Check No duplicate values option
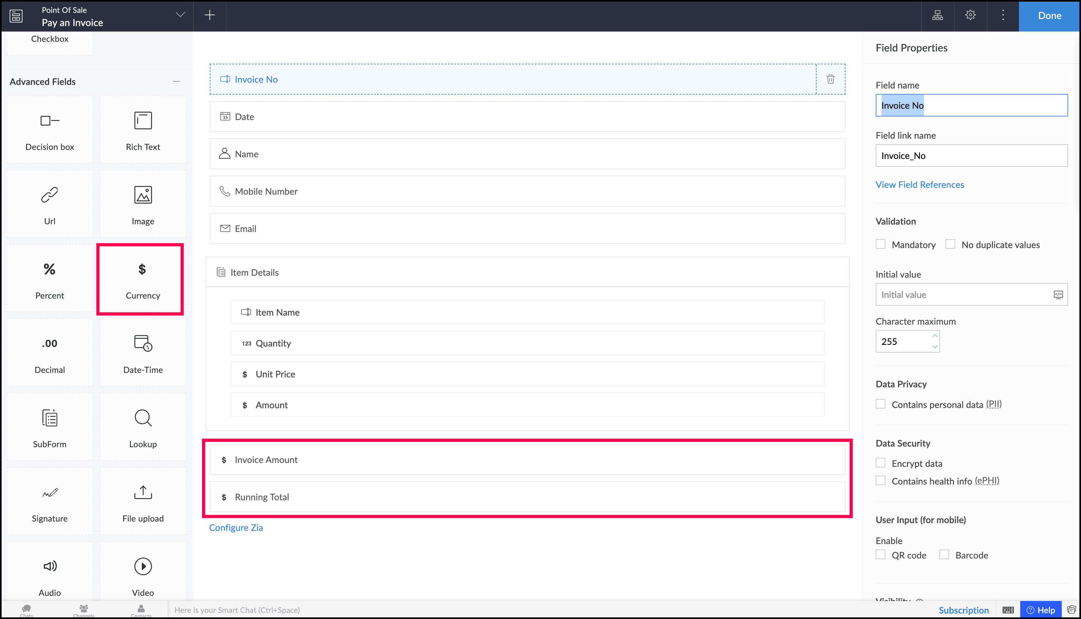 (950, 245)
